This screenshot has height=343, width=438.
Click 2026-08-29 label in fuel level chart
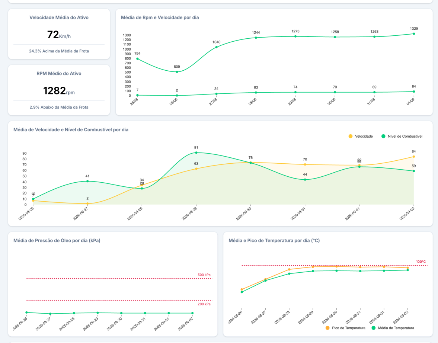[x=189, y=214]
